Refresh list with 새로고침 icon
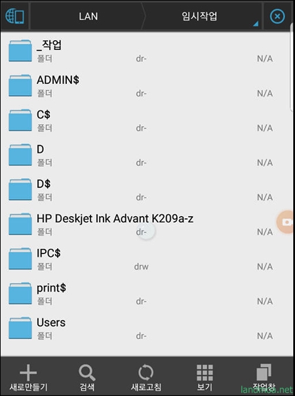295x396 pixels. click(146, 372)
